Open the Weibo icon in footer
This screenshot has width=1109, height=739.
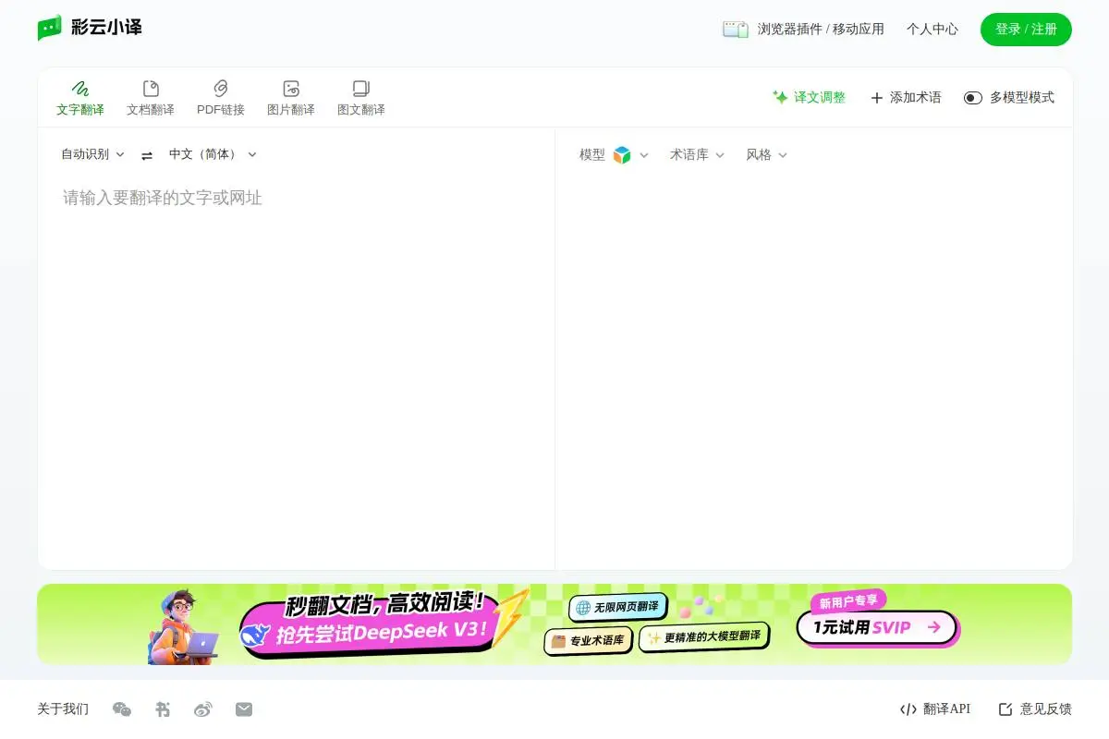point(203,709)
